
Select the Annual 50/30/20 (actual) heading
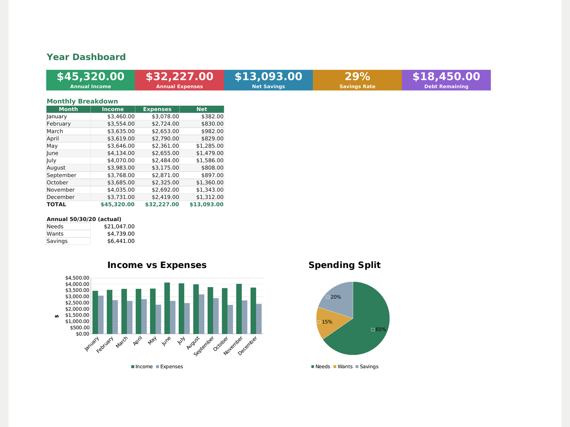pos(84,219)
